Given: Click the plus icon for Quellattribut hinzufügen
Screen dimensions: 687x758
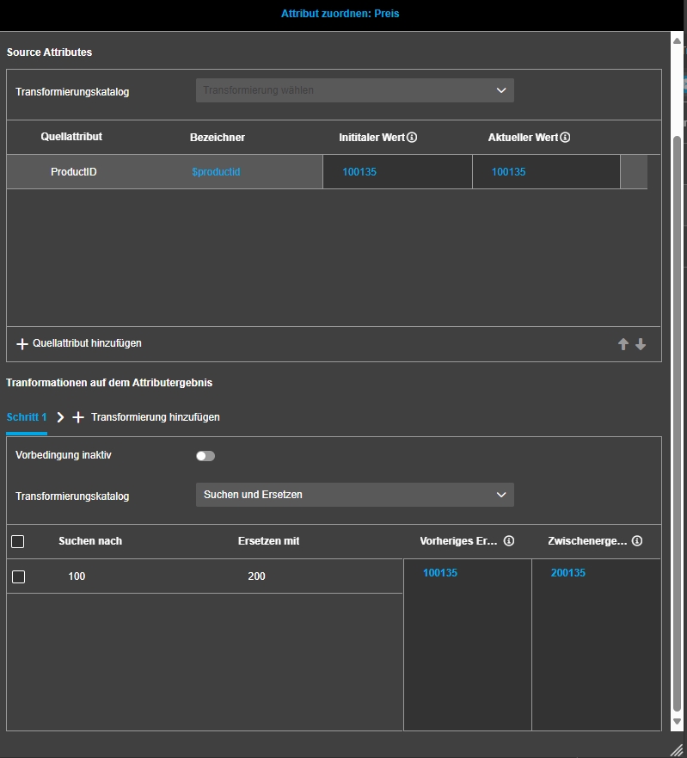Looking at the screenshot, I should click(22, 343).
